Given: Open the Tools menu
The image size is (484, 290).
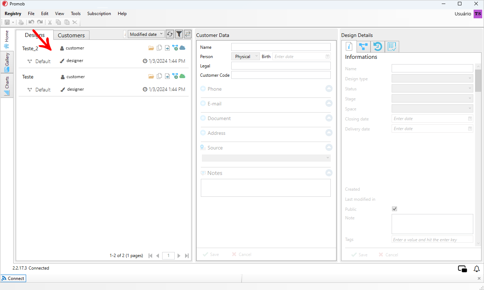Looking at the screenshot, I should [76, 14].
